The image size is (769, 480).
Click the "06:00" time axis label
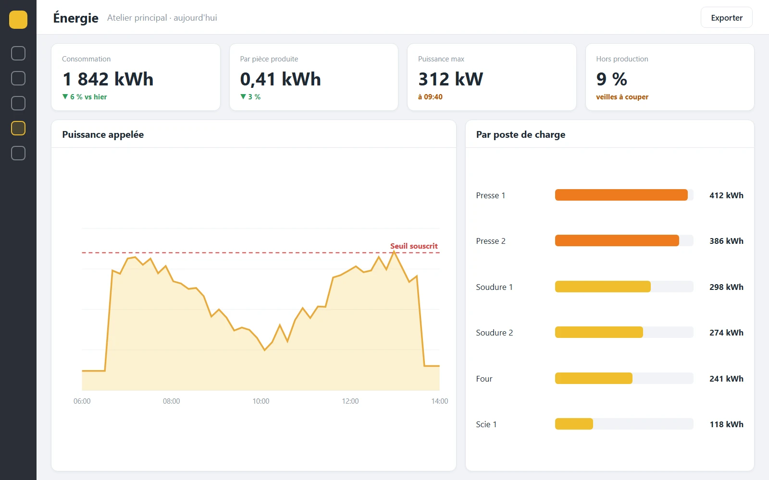(x=82, y=401)
